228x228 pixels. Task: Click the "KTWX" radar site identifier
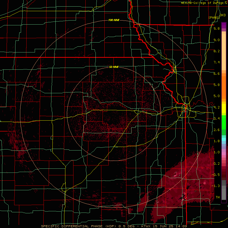146,226
